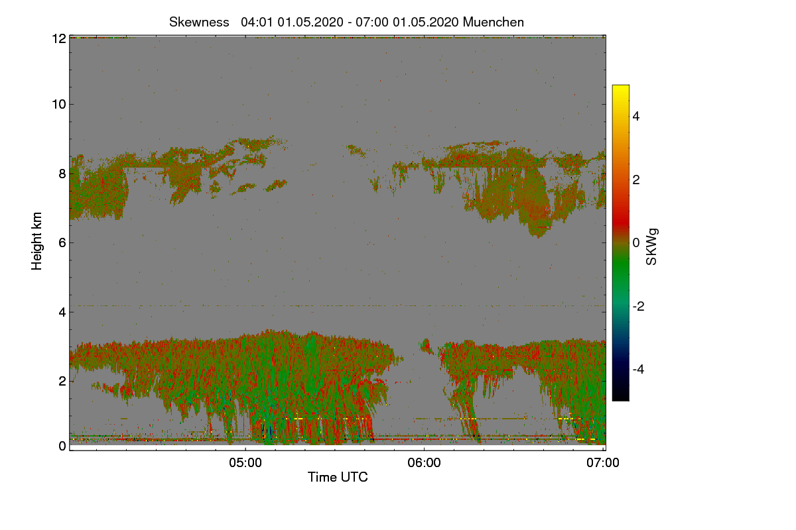796x530 pixels.
Task: Click the plot title starting with Skewness
Action: [346, 22]
